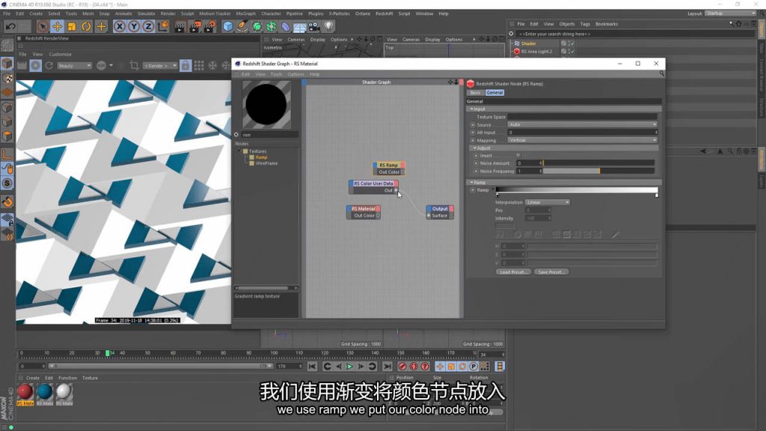
Task: Click the coordinate system icon
Action: 163,26
